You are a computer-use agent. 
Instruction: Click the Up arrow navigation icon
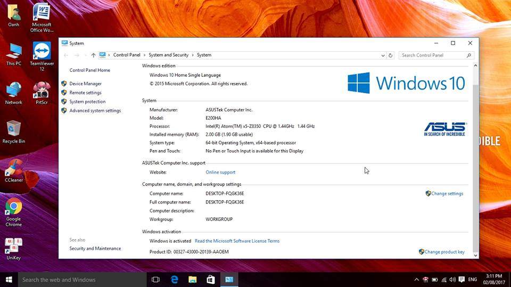pyautogui.click(x=93, y=55)
